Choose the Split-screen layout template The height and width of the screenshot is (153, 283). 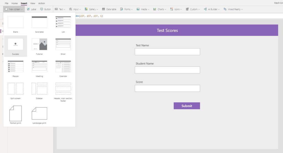click(15, 91)
